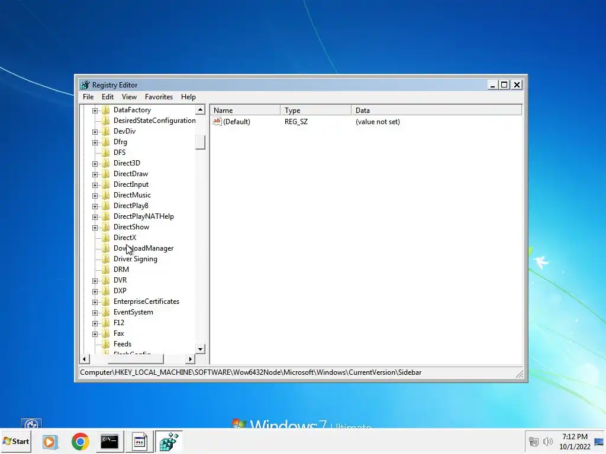Click the tree vertical scrollbar thumb
This screenshot has width=606, height=454.
click(x=200, y=142)
